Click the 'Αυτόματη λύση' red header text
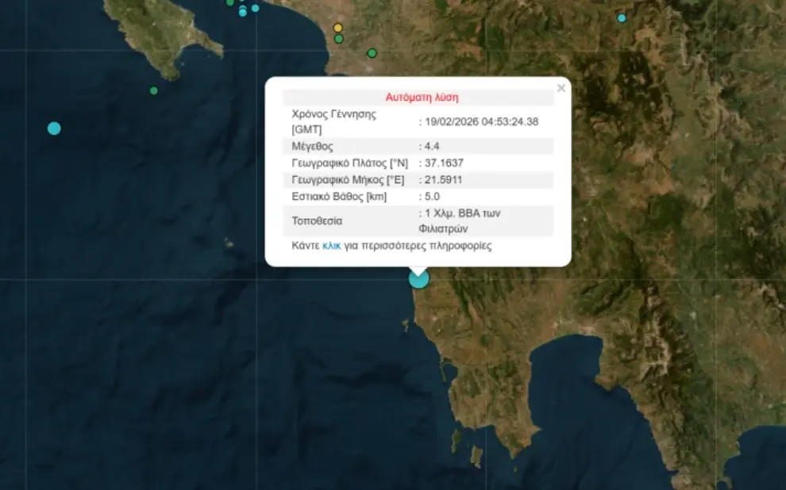The image size is (786, 490). (422, 98)
